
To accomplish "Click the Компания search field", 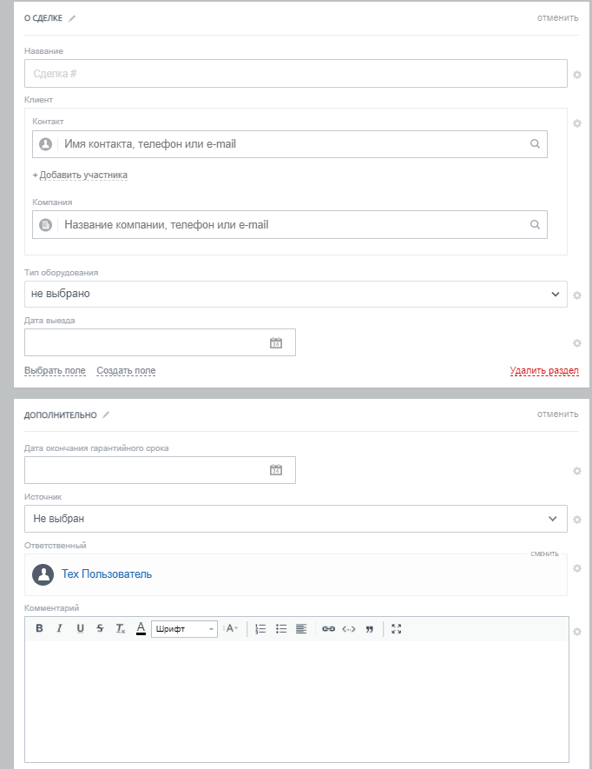I will click(x=291, y=225).
